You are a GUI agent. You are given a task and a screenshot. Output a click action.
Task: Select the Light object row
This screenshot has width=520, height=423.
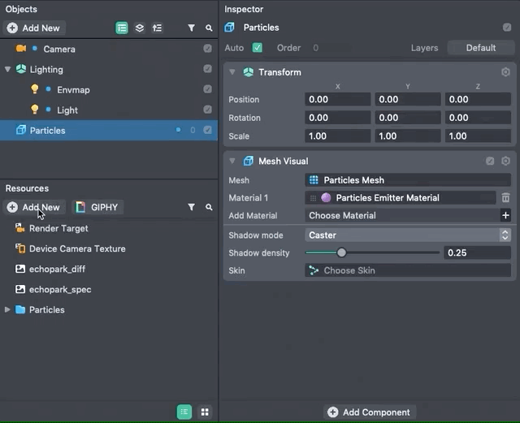click(x=109, y=110)
